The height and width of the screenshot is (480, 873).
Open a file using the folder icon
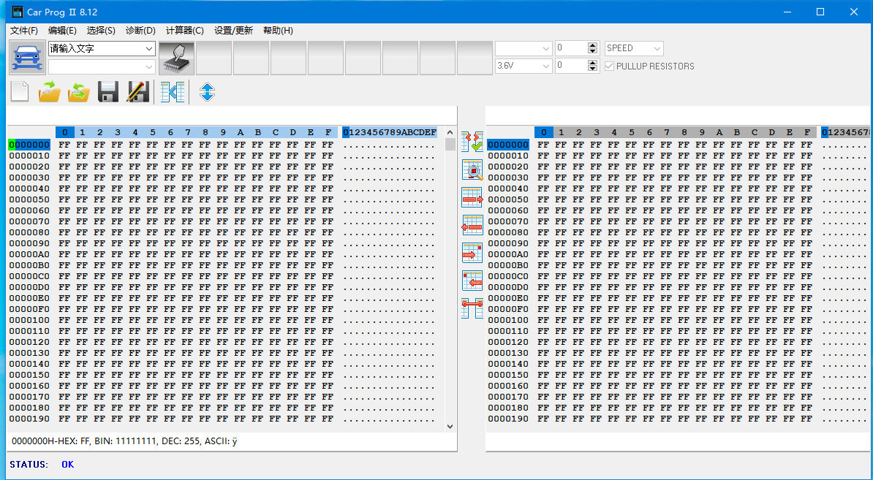(x=49, y=91)
